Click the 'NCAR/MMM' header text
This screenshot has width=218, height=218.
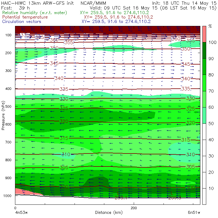(x=93, y=3)
